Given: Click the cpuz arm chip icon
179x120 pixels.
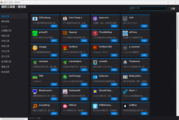Looking at the screenshot, I should pyautogui.click(x=95, y=19).
